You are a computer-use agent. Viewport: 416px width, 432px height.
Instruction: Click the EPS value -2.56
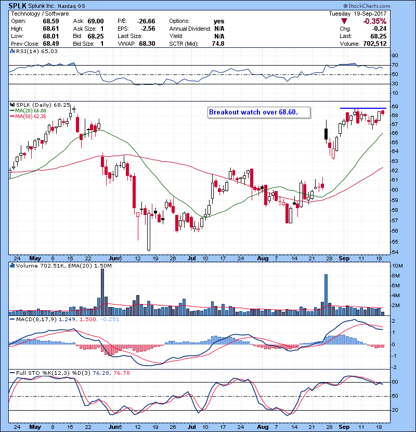tap(148, 29)
